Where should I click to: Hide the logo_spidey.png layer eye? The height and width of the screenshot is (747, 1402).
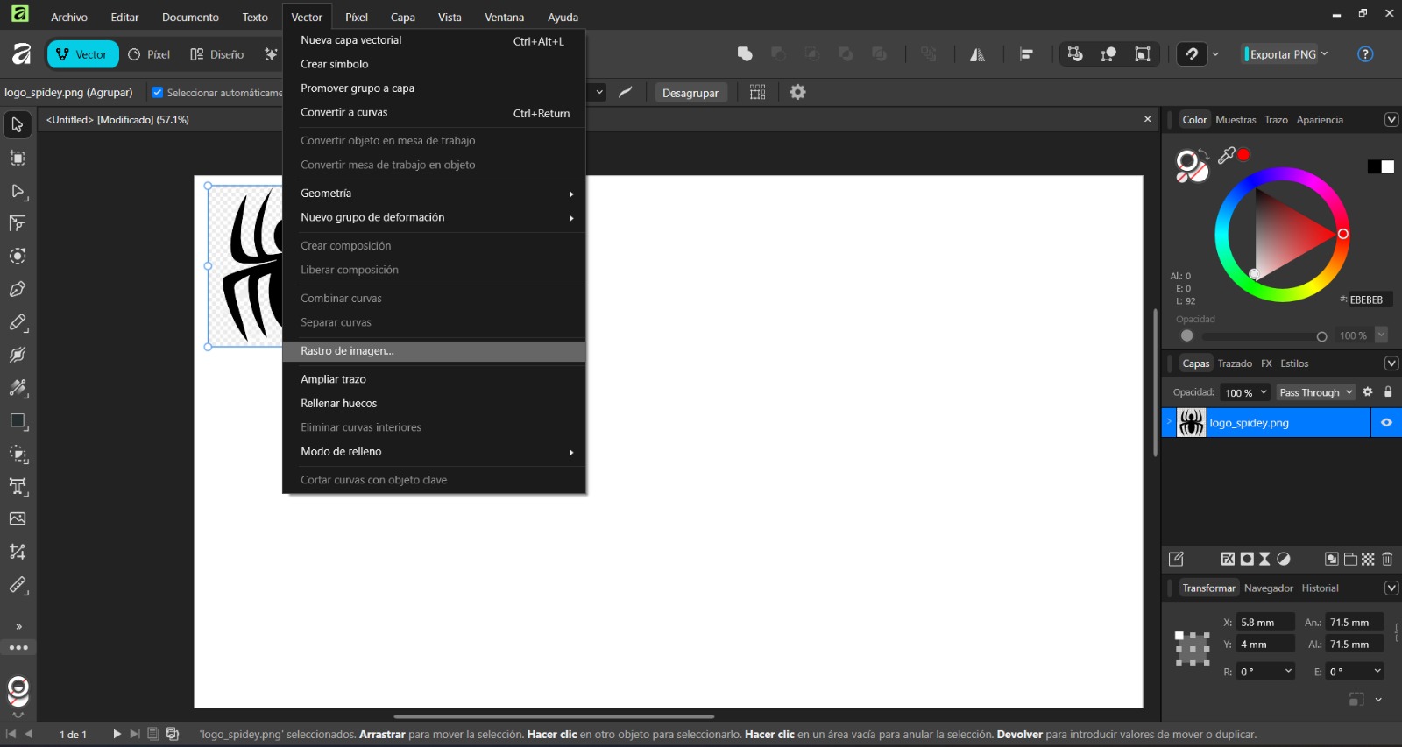click(x=1386, y=422)
